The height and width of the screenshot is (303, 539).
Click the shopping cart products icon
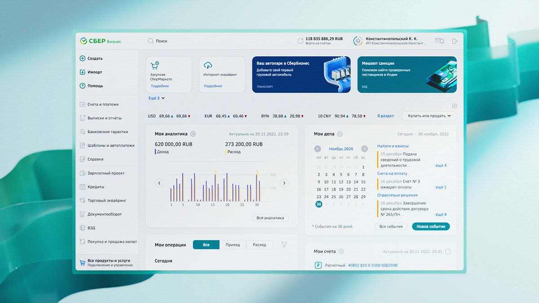point(82,262)
